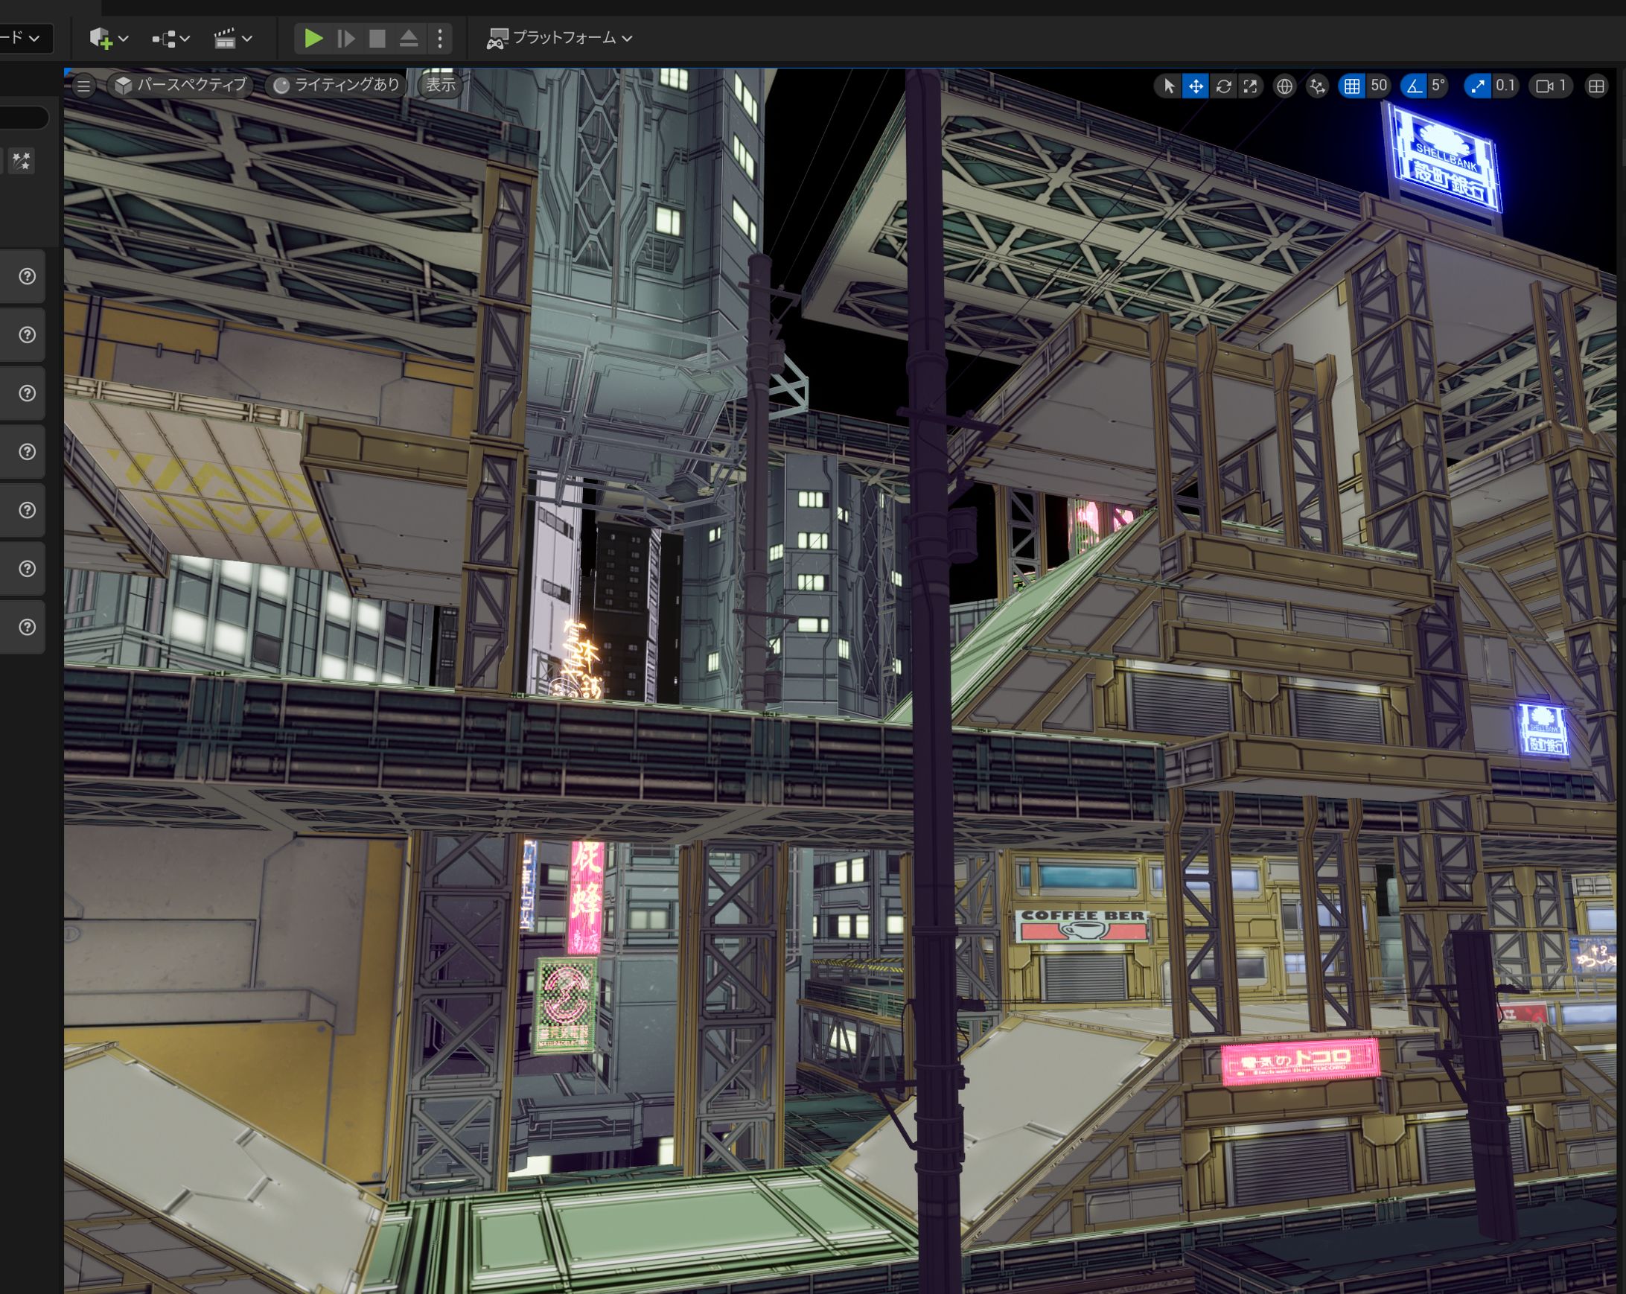
Task: Click the green Play button
Action: pyautogui.click(x=313, y=39)
